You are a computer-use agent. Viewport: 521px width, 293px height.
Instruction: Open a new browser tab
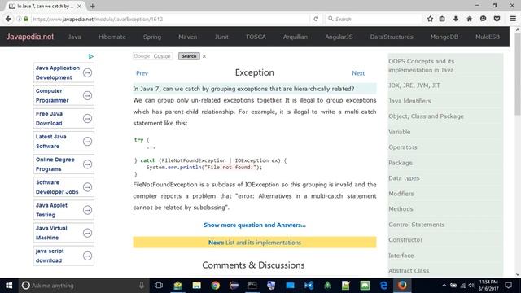[x=92, y=6]
